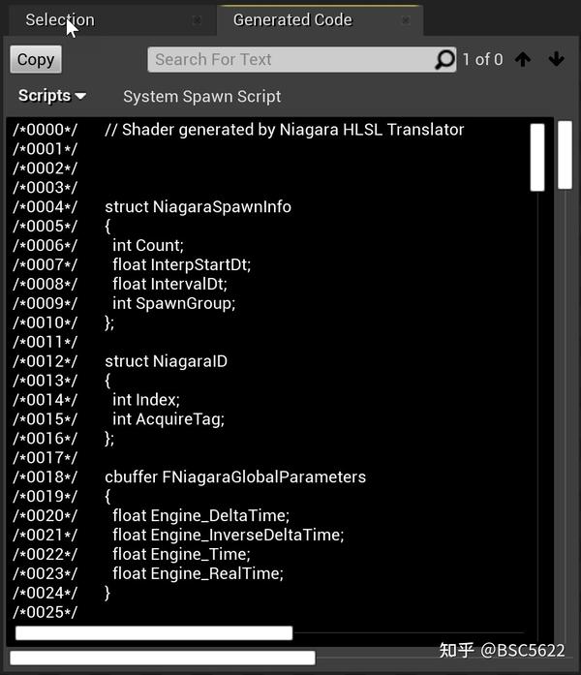
Task: Click the float Engine_DeltaTime line
Action: (x=200, y=515)
